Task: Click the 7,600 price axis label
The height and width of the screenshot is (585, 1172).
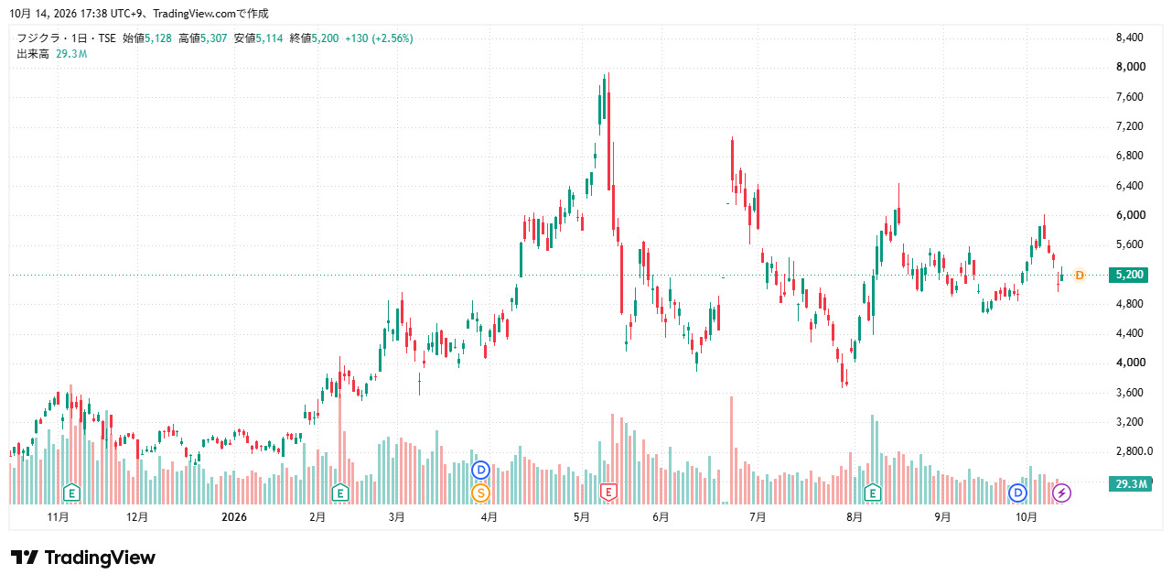Action: coord(1130,97)
